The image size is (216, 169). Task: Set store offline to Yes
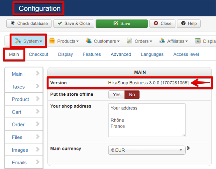[x=117, y=95]
